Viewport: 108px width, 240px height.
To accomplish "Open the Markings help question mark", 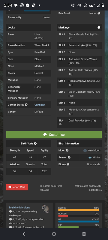I will coord(99,28).
